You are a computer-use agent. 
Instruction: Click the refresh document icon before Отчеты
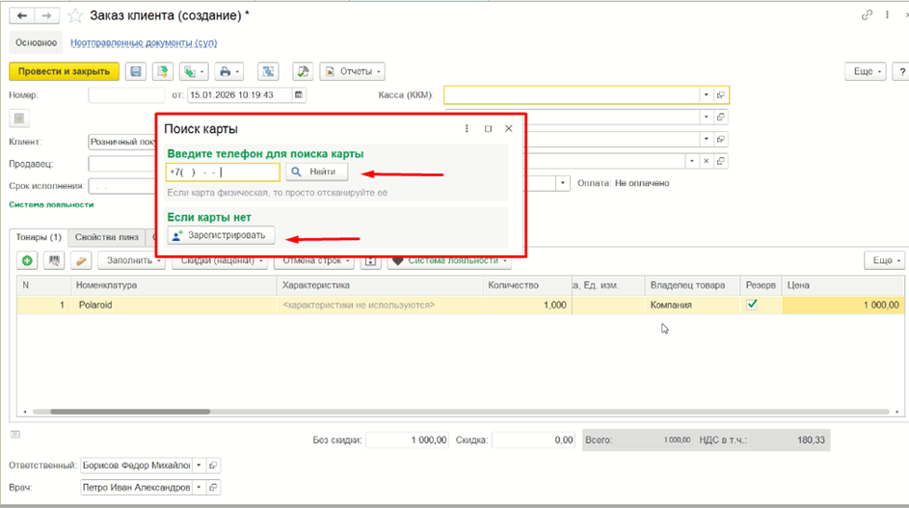tap(303, 71)
